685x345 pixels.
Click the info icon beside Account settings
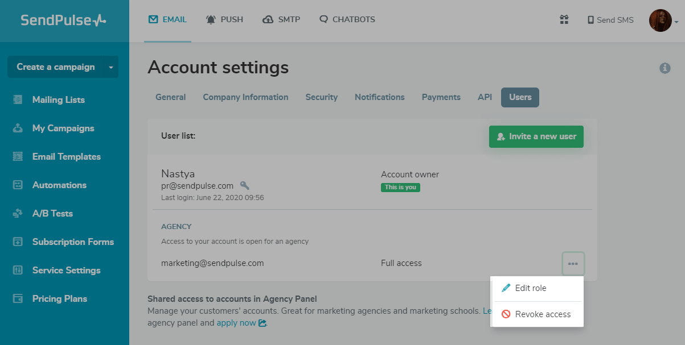click(665, 68)
